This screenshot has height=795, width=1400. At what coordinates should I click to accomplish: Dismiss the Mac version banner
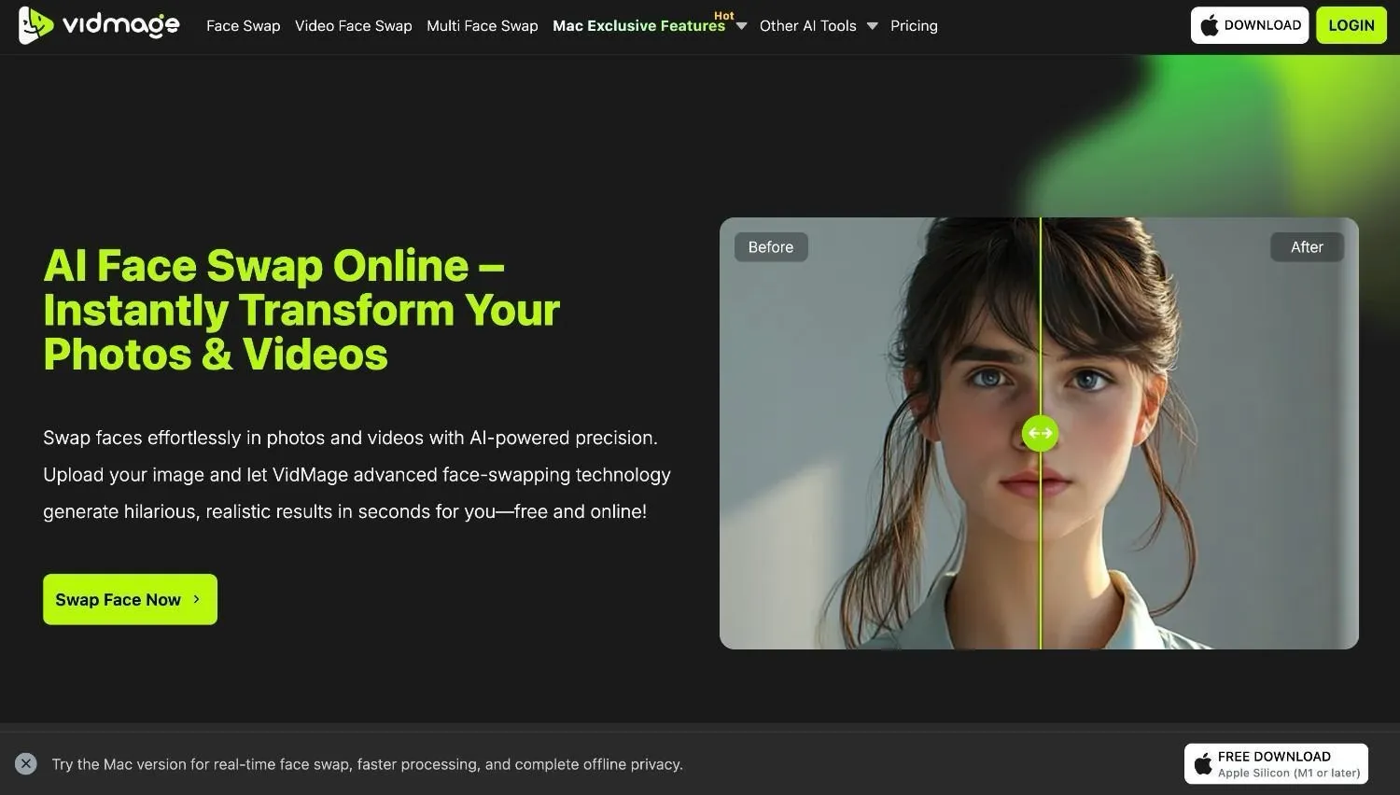26,763
